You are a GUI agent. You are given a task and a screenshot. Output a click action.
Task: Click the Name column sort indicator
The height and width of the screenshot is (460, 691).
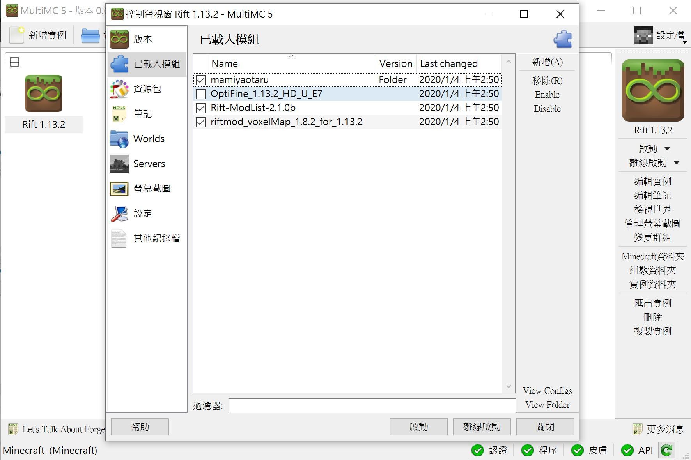[292, 56]
